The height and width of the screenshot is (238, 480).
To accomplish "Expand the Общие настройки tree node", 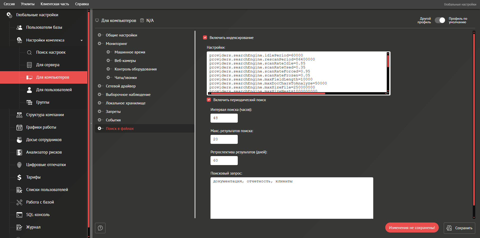I will click(99, 35).
